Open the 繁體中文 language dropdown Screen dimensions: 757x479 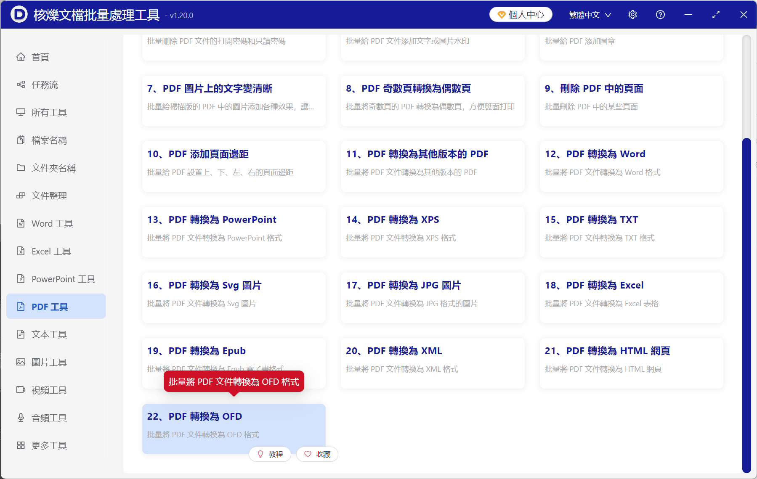589,14
